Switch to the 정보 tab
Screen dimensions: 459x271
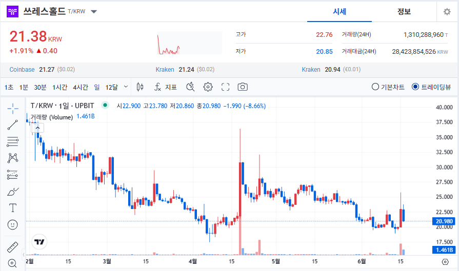(404, 12)
